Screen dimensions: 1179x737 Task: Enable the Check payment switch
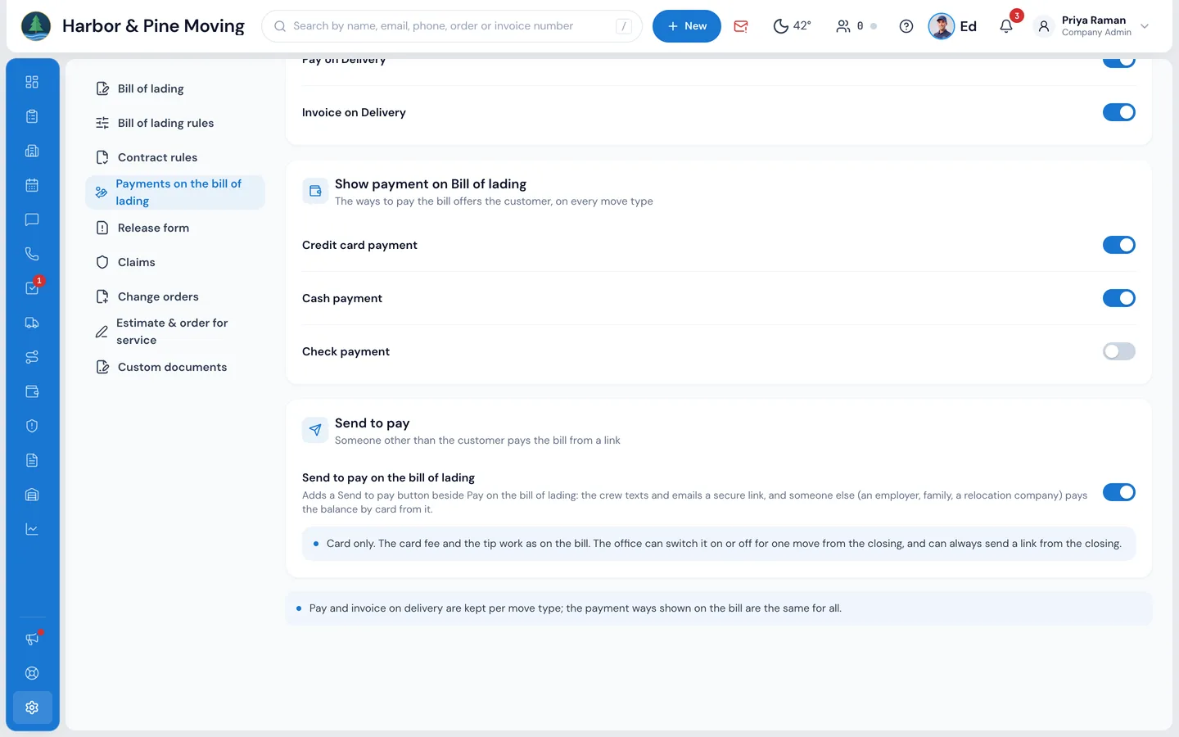tap(1118, 351)
